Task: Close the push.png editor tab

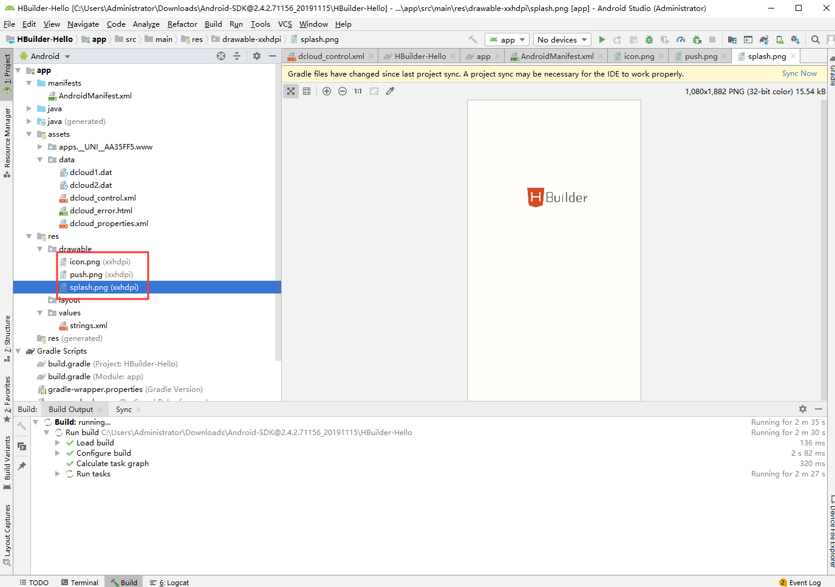Action: tap(724, 56)
